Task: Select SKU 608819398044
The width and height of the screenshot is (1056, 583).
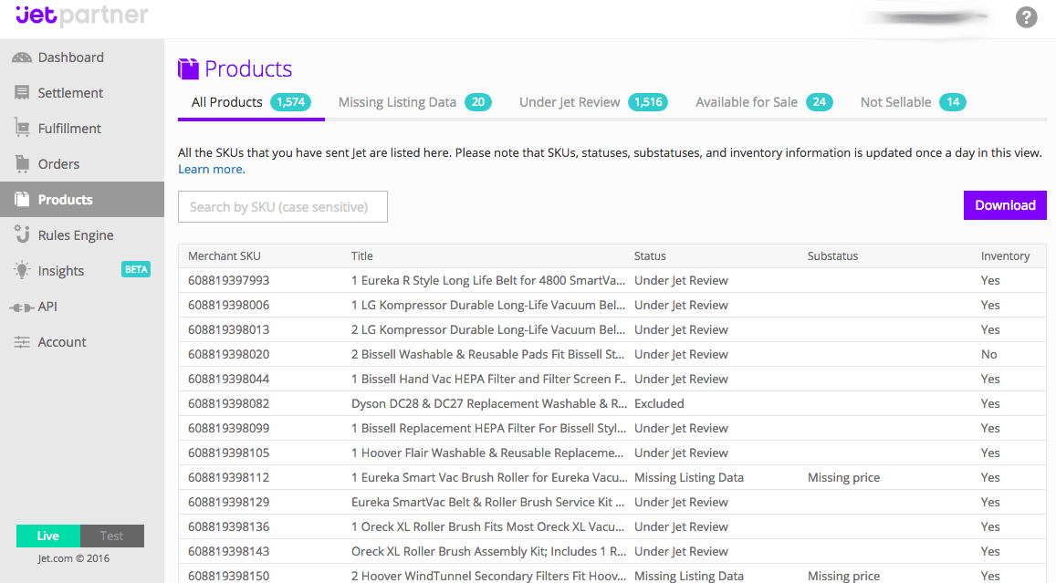Action: click(x=228, y=379)
